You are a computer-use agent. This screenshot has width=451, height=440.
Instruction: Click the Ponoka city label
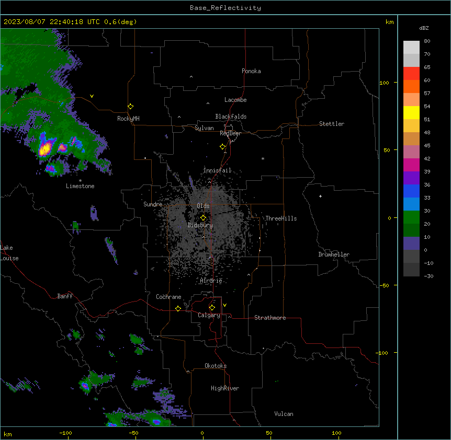click(x=251, y=71)
